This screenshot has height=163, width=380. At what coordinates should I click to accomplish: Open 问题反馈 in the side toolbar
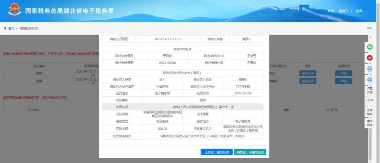[369, 90]
